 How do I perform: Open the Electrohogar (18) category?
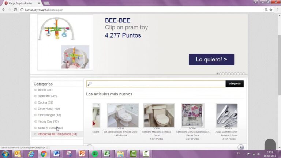(49, 115)
